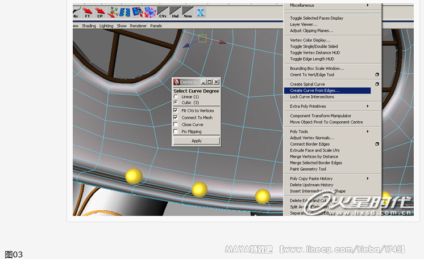
Task: Enable the Close Curve checkbox
Action: pos(176,125)
